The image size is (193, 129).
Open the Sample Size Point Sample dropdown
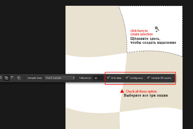(x=60, y=78)
